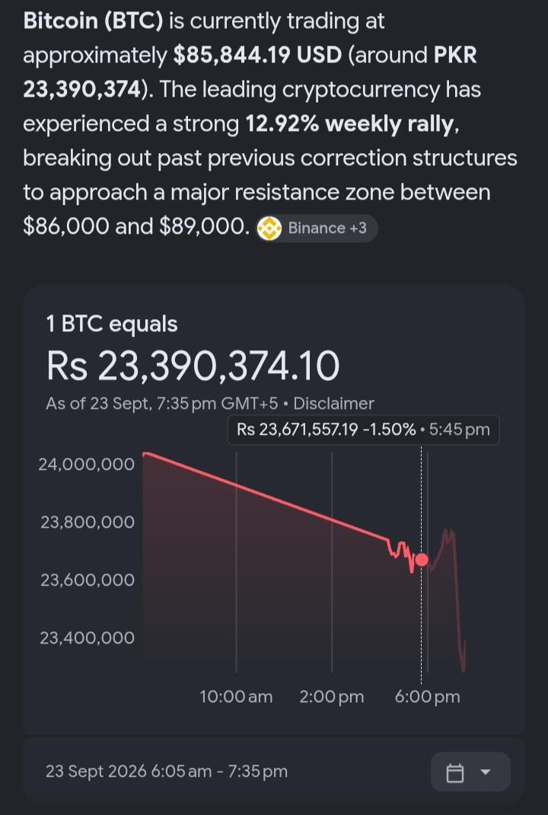Click the chart peak just after 6:00 pm
Screen dimensions: 548x815
[448, 533]
